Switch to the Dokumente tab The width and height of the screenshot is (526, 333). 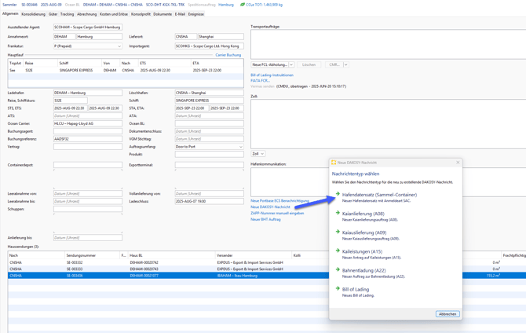click(x=163, y=14)
